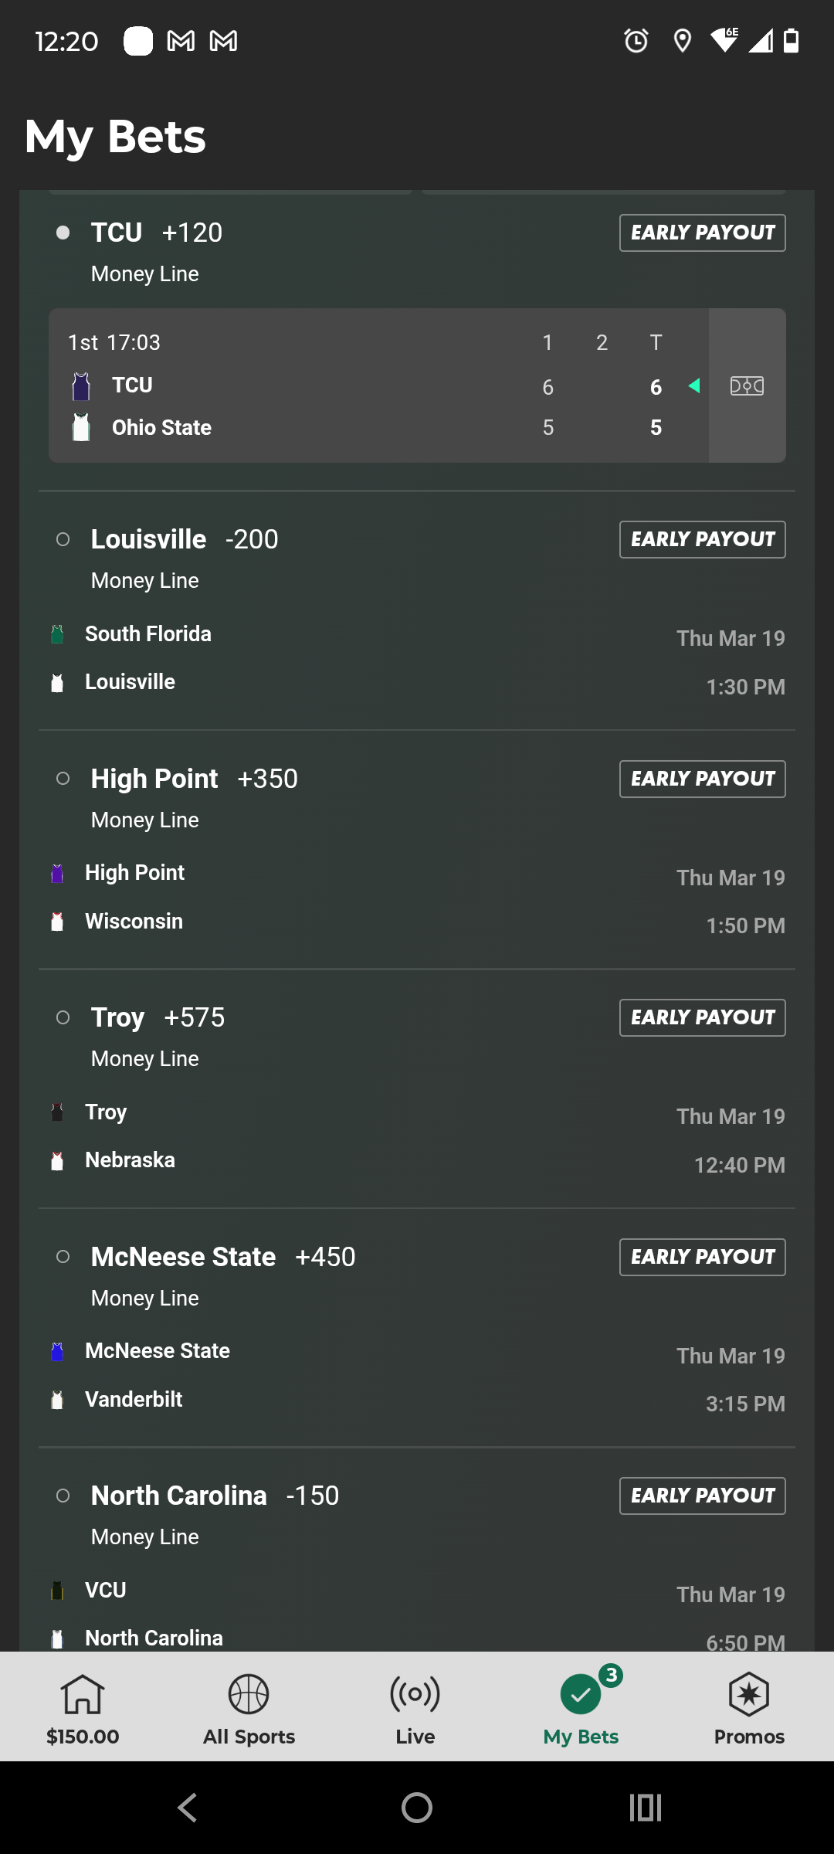Tap the Troy bet status circle
The height and width of the screenshot is (1854, 834).
[x=63, y=1017]
